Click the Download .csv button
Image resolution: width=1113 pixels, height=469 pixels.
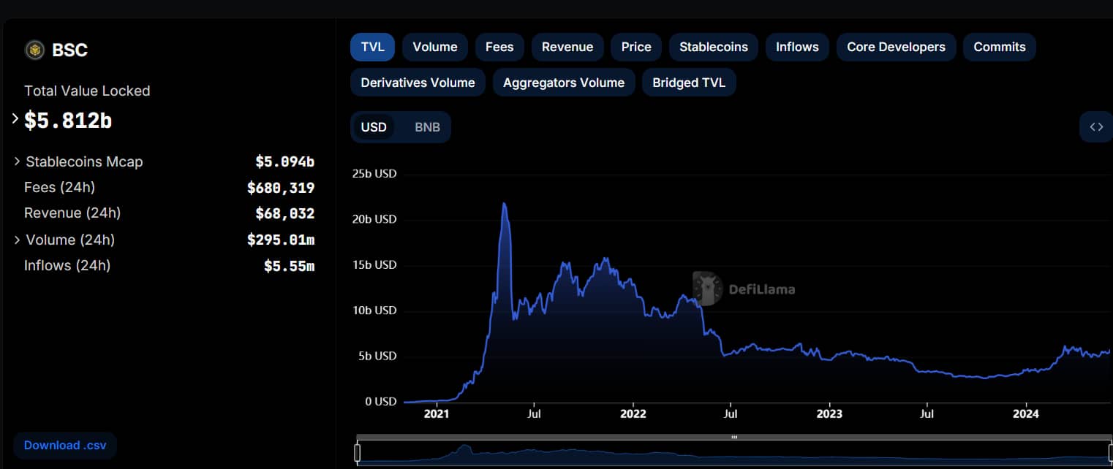[64, 445]
